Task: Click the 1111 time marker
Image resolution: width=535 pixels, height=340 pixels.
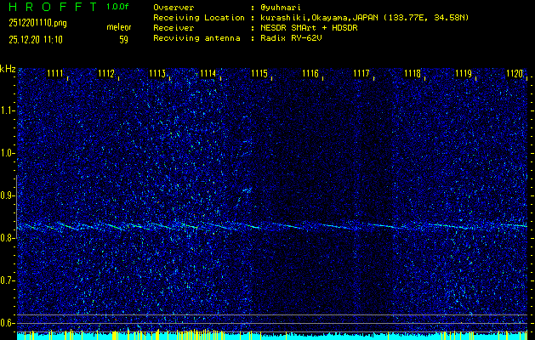Action: [55, 74]
